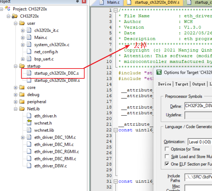Screen dimensions: 212x191
Task: Open the Target tab in Options dialog
Action: (181, 84)
